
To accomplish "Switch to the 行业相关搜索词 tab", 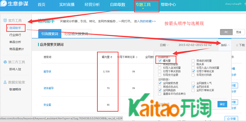I will pos(76,34).
